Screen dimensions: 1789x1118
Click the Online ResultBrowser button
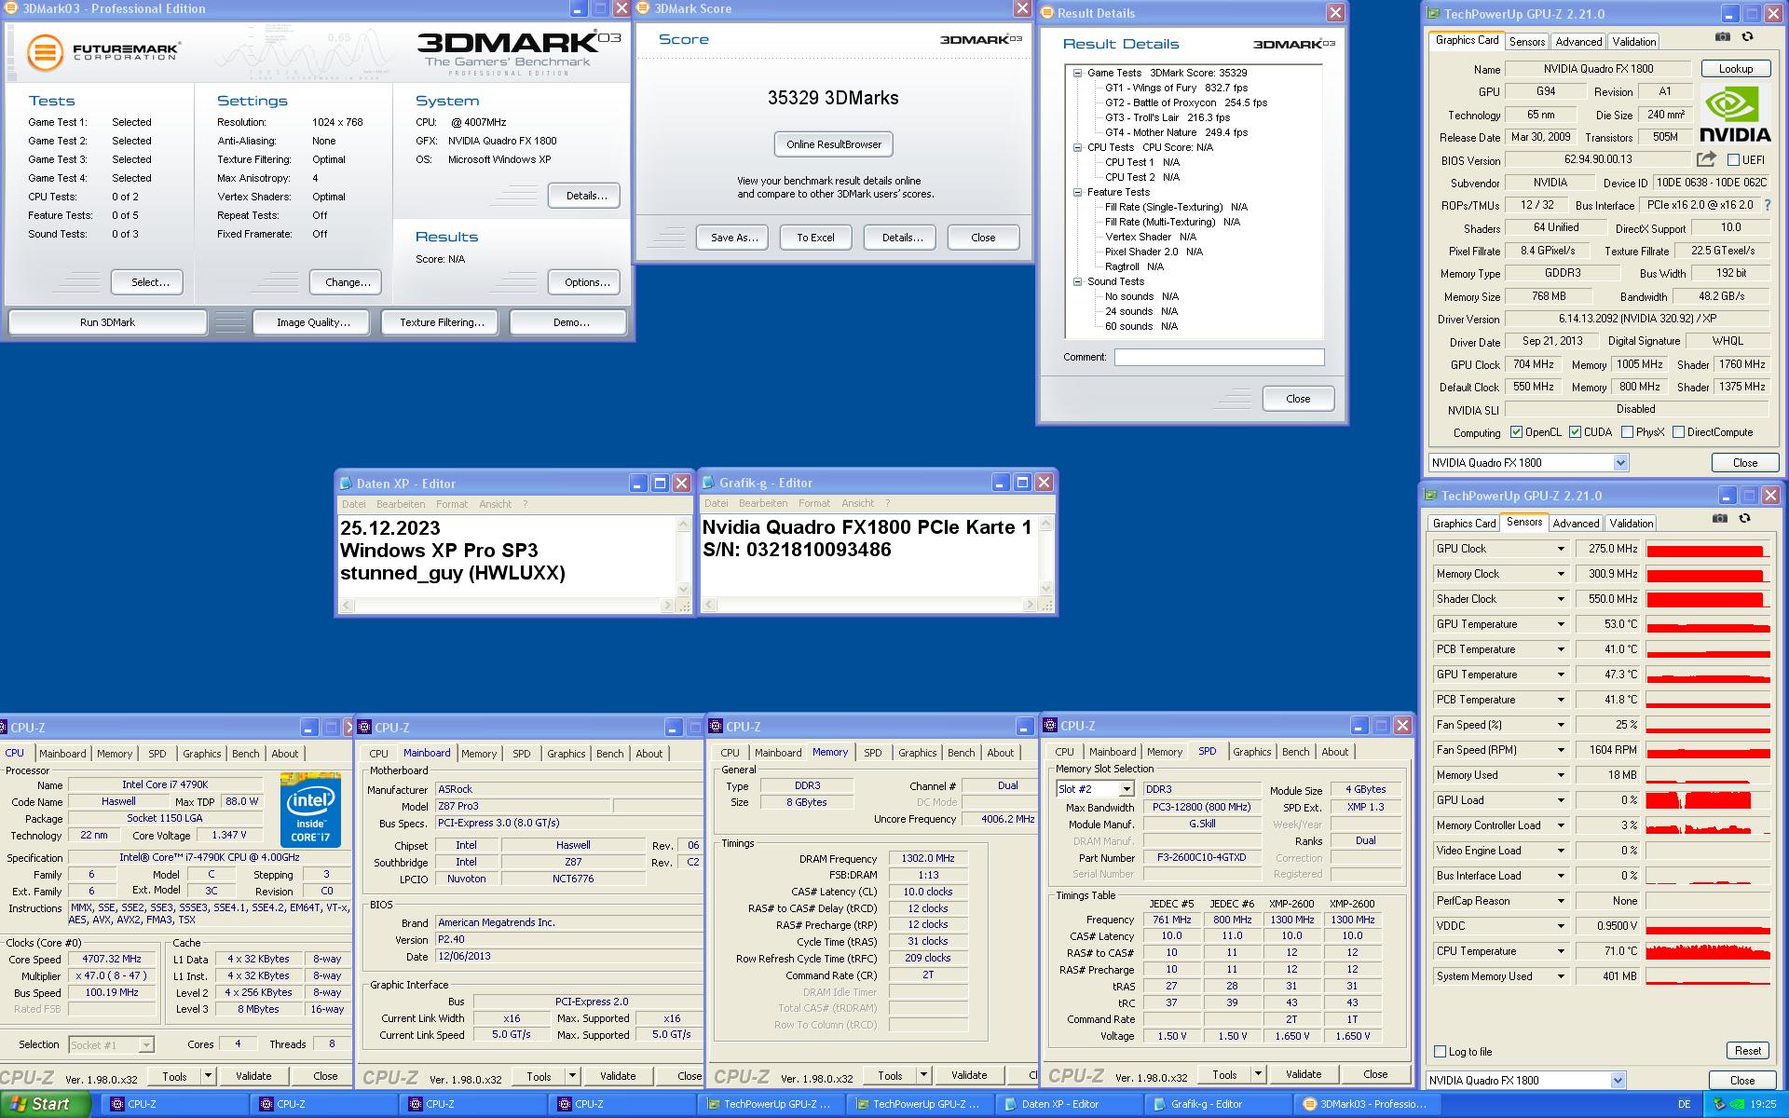834,144
